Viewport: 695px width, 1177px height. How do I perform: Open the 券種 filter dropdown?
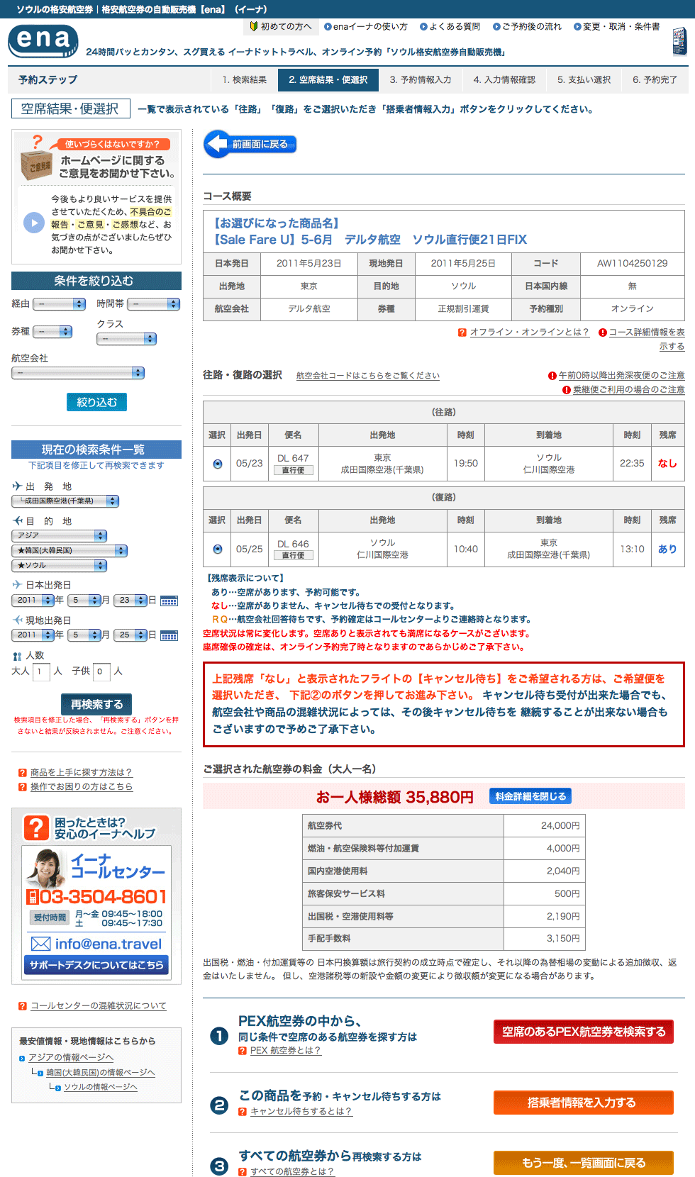[x=52, y=332]
